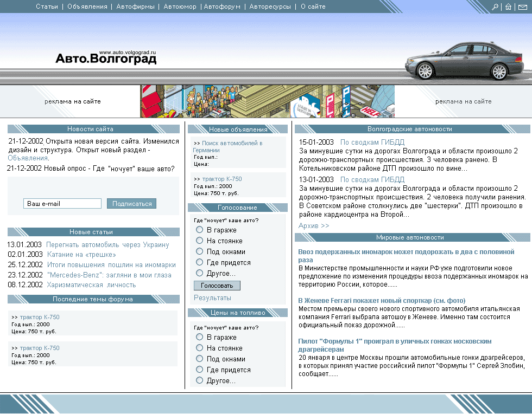Image resolution: width=532 pixels, height=414 pixels.
Task: Click the search key icon in header
Action: (495, 7)
